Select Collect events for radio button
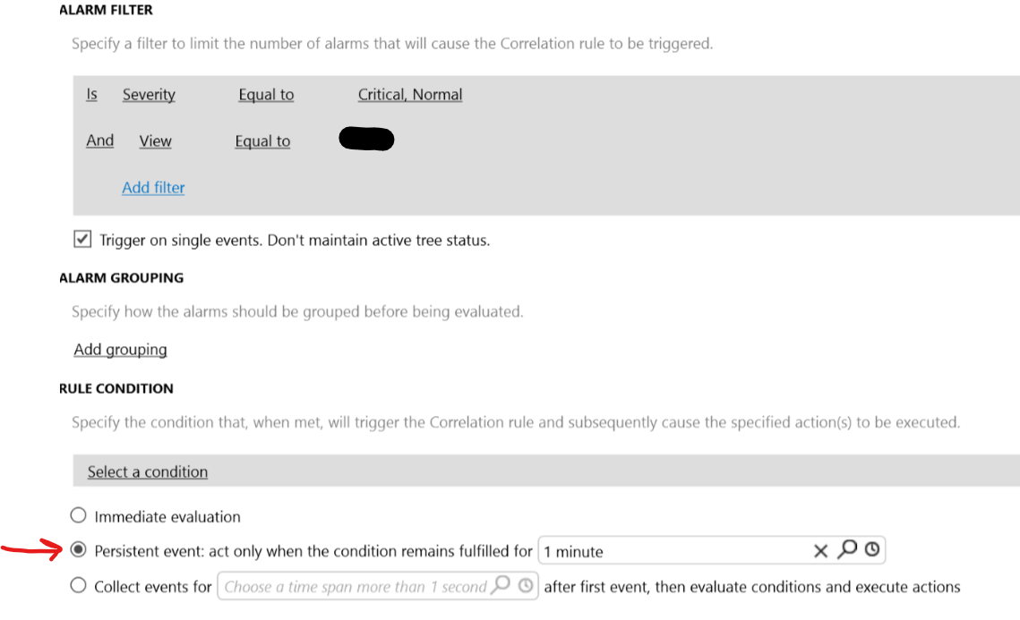The width and height of the screenshot is (1020, 620). (78, 585)
